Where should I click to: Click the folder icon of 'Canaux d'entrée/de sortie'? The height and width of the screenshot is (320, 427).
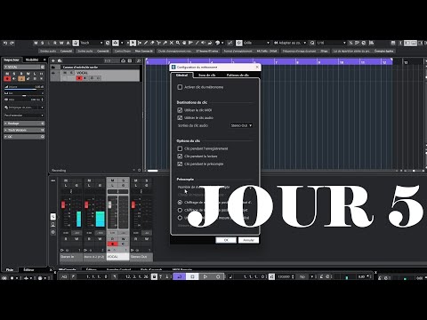53,68
